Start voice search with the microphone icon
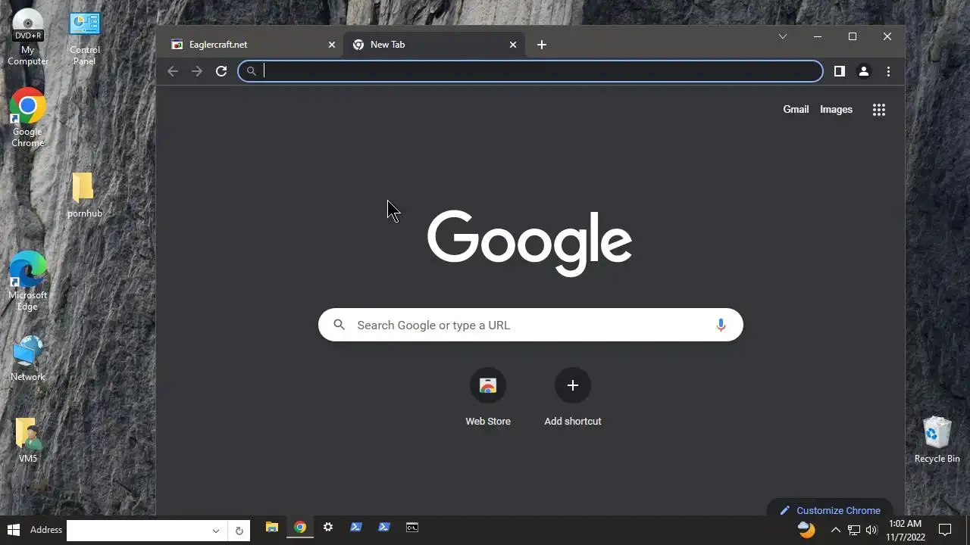This screenshot has width=970, height=545. [x=721, y=325]
